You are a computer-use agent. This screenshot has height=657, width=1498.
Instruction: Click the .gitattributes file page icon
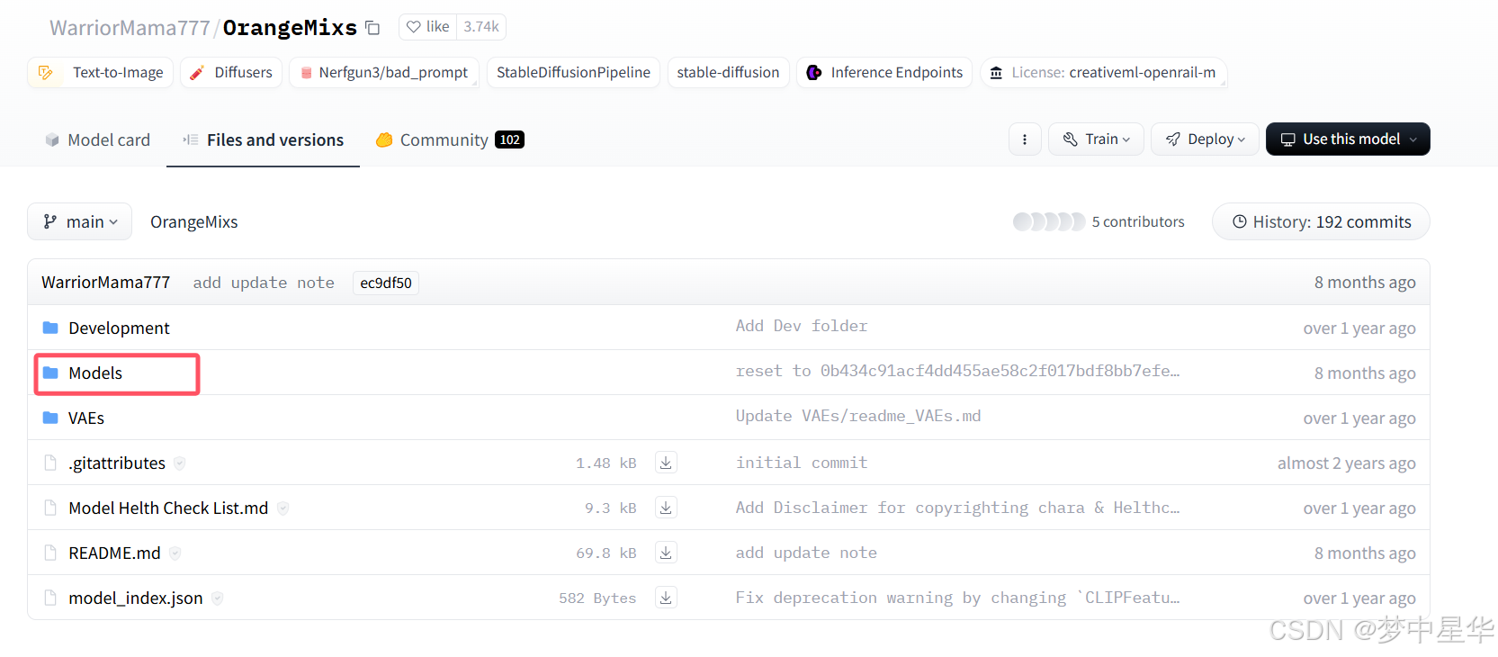[50, 463]
